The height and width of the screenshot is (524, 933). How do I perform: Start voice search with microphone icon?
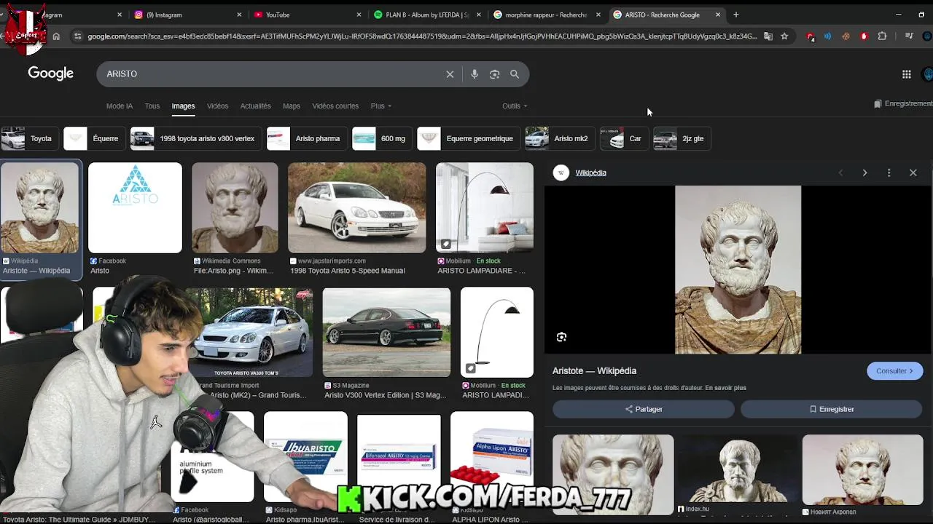(475, 74)
